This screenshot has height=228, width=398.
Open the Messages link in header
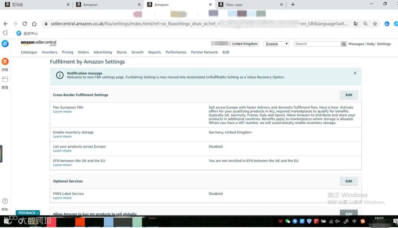point(356,44)
